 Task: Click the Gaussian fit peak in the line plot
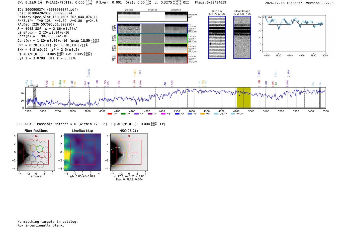click(296, 21)
